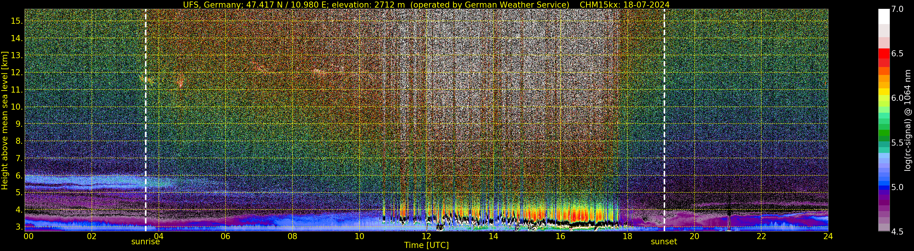Click the height axis tick '7.'
914x251 pixels.
[x=19, y=158]
